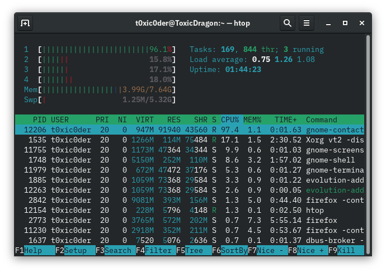
Task: Select the gnome-screens process row
Action: (x=190, y=150)
